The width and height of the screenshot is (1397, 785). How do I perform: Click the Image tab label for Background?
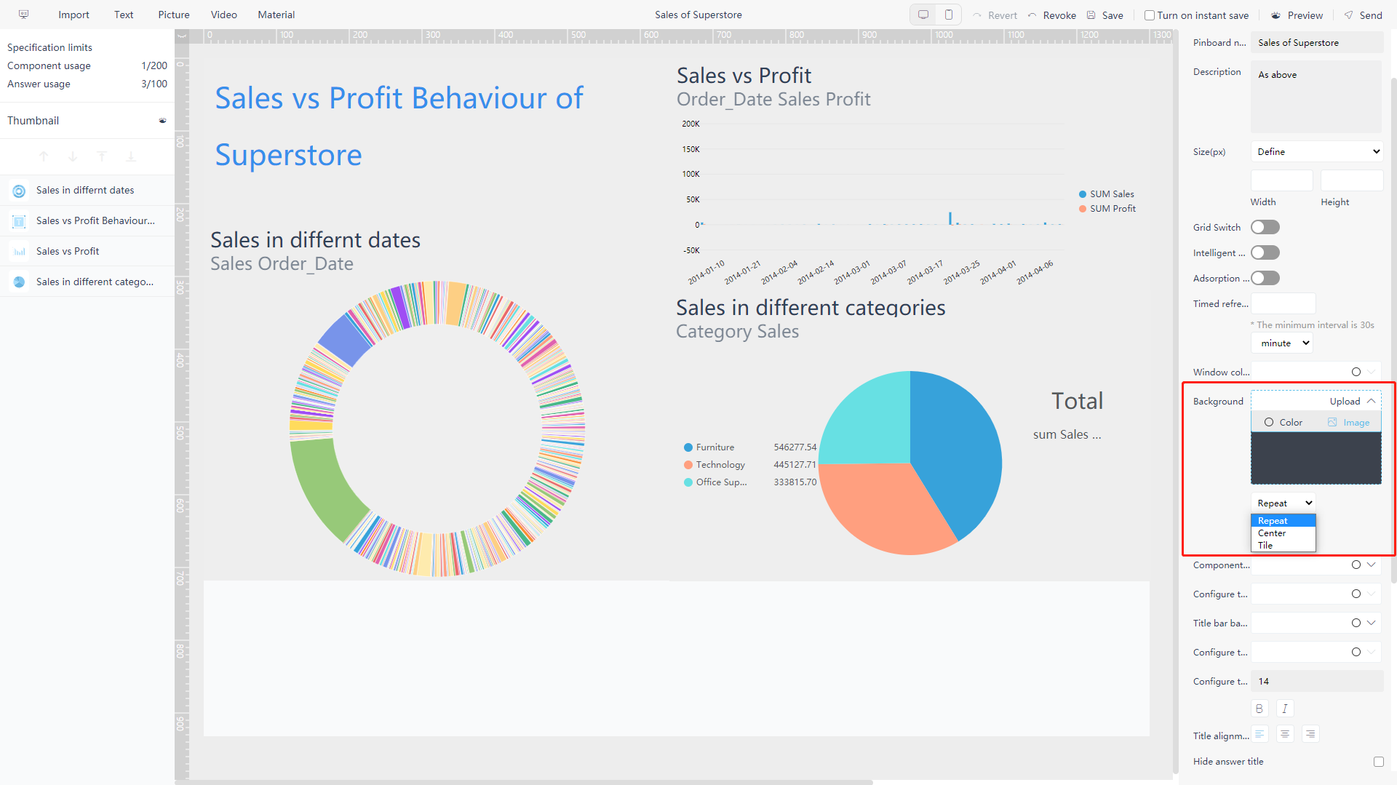(x=1356, y=422)
